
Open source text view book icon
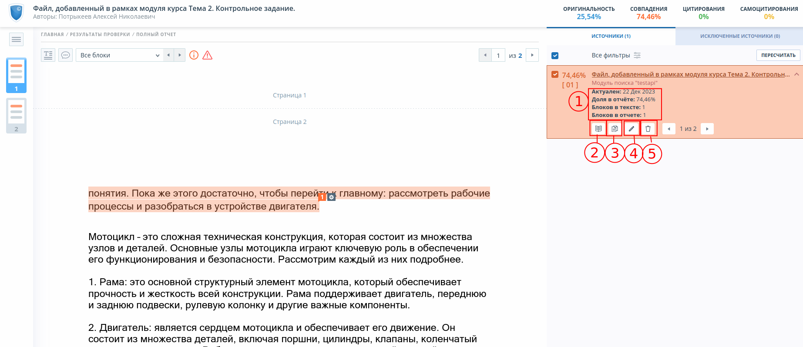tap(598, 129)
